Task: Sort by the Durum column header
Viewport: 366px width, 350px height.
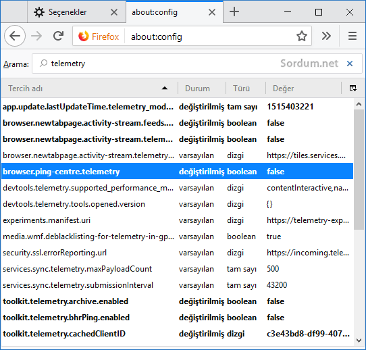Action: point(202,89)
